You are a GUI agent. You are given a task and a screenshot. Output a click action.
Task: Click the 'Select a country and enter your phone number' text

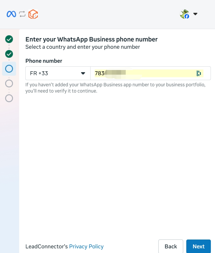(x=83, y=47)
